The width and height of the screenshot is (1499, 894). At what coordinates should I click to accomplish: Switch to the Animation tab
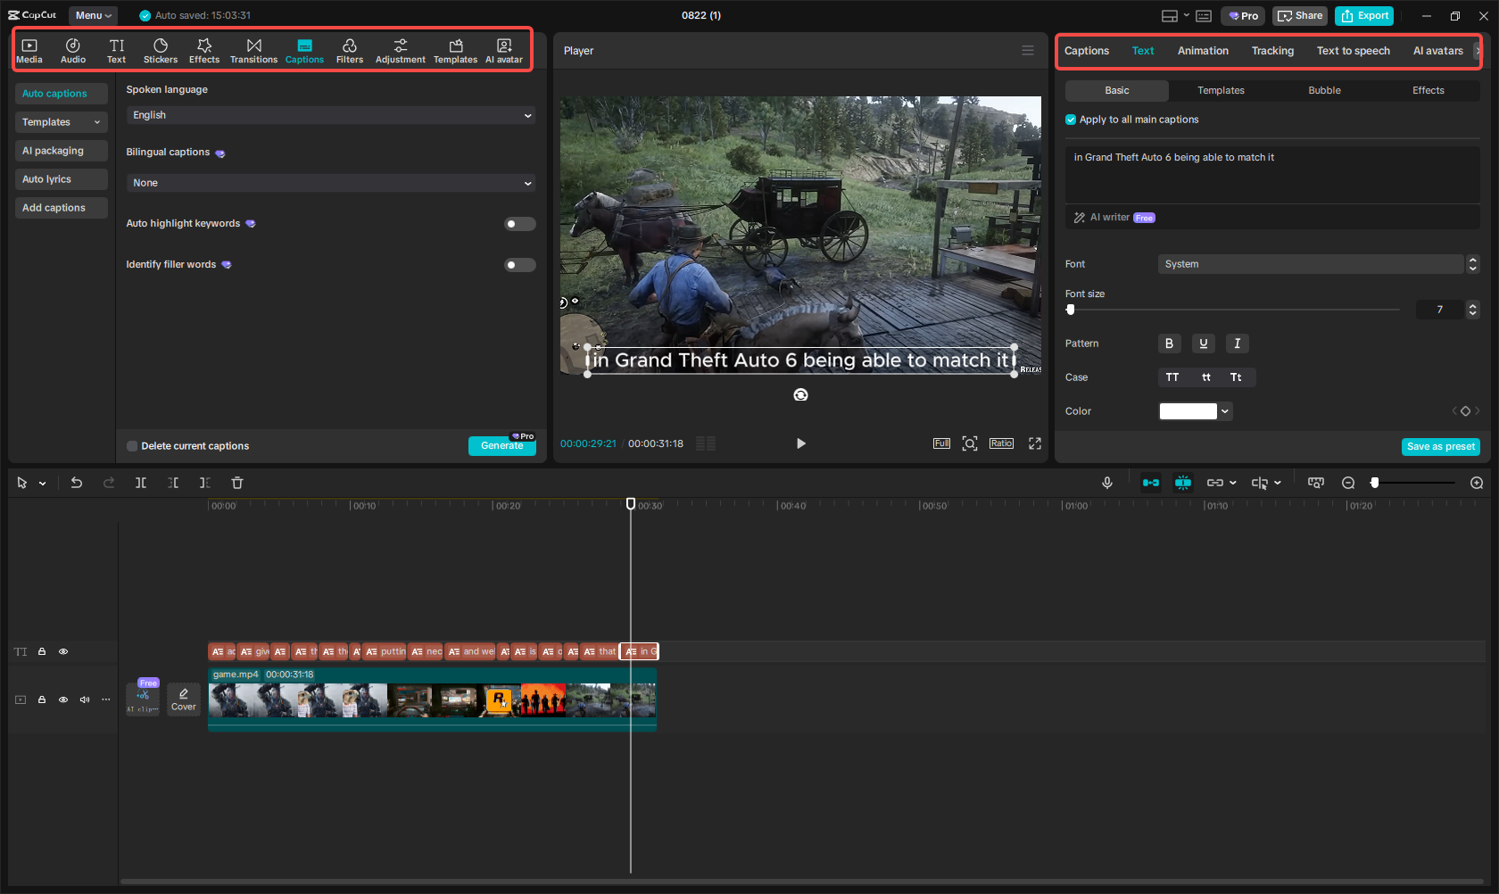[1203, 51]
